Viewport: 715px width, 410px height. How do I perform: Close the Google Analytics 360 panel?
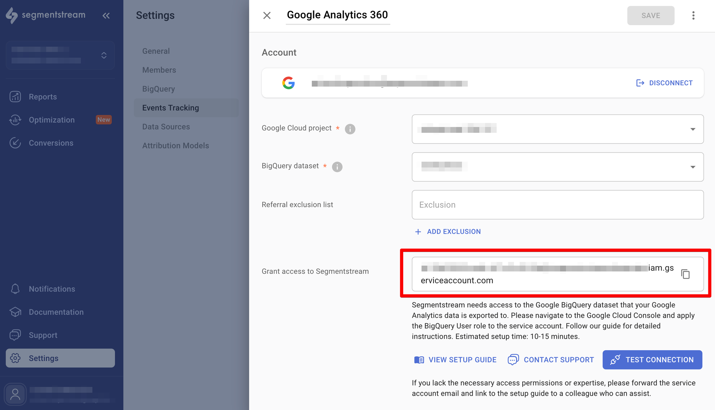267,15
